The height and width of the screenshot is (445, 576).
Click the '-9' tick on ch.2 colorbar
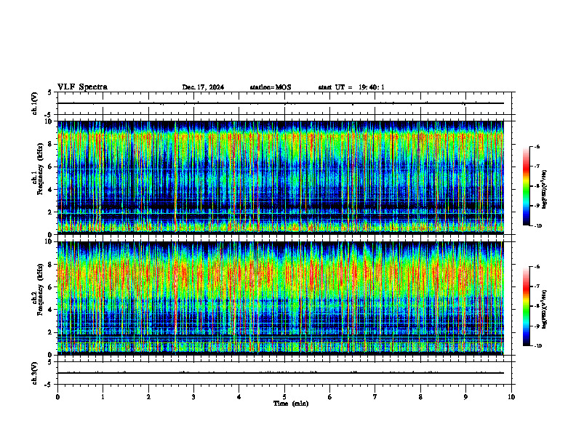tap(537, 326)
